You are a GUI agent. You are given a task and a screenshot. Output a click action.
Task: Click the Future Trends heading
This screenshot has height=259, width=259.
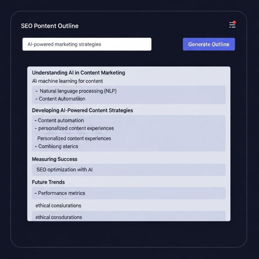pyautogui.click(x=48, y=182)
